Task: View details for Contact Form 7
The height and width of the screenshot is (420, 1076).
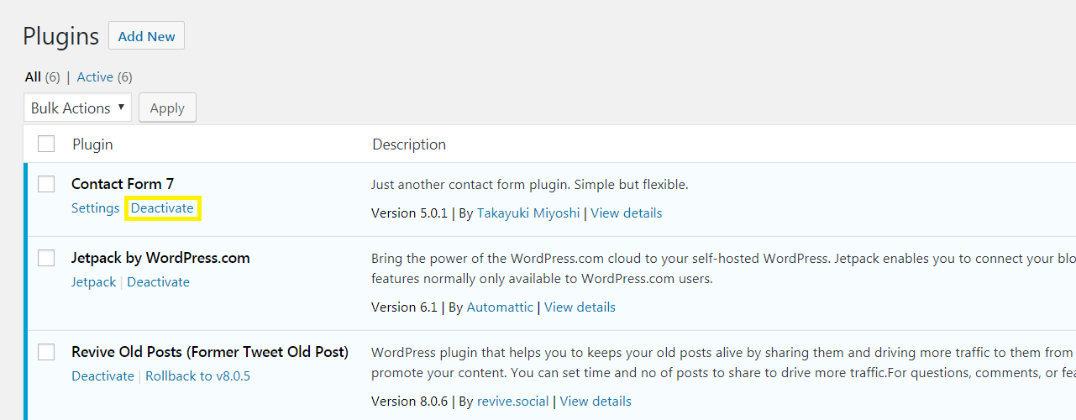Action: coord(626,213)
